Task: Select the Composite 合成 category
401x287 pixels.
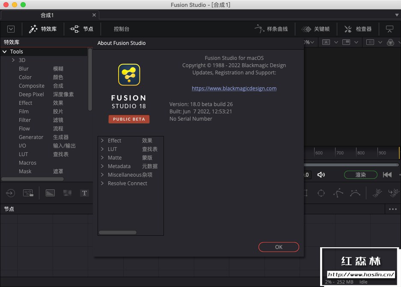Action: pyautogui.click(x=41, y=86)
